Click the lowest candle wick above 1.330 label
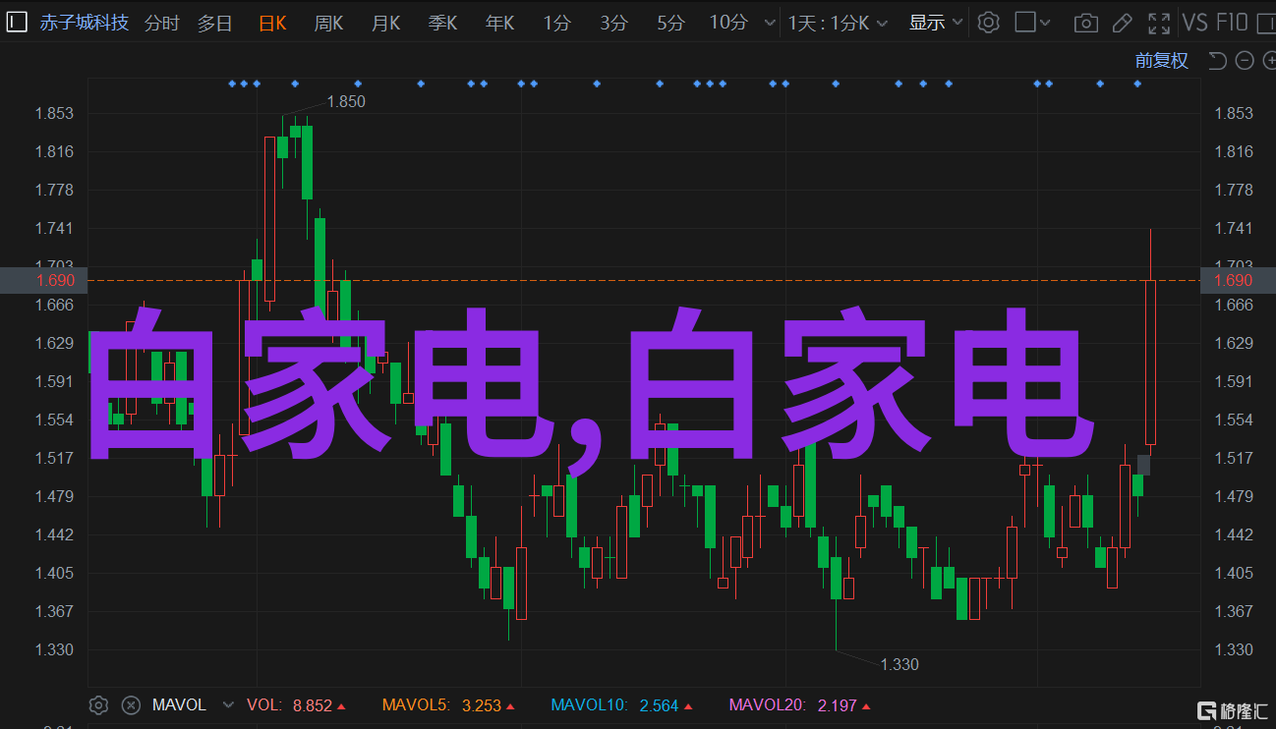The width and height of the screenshot is (1276, 729). coord(836,624)
